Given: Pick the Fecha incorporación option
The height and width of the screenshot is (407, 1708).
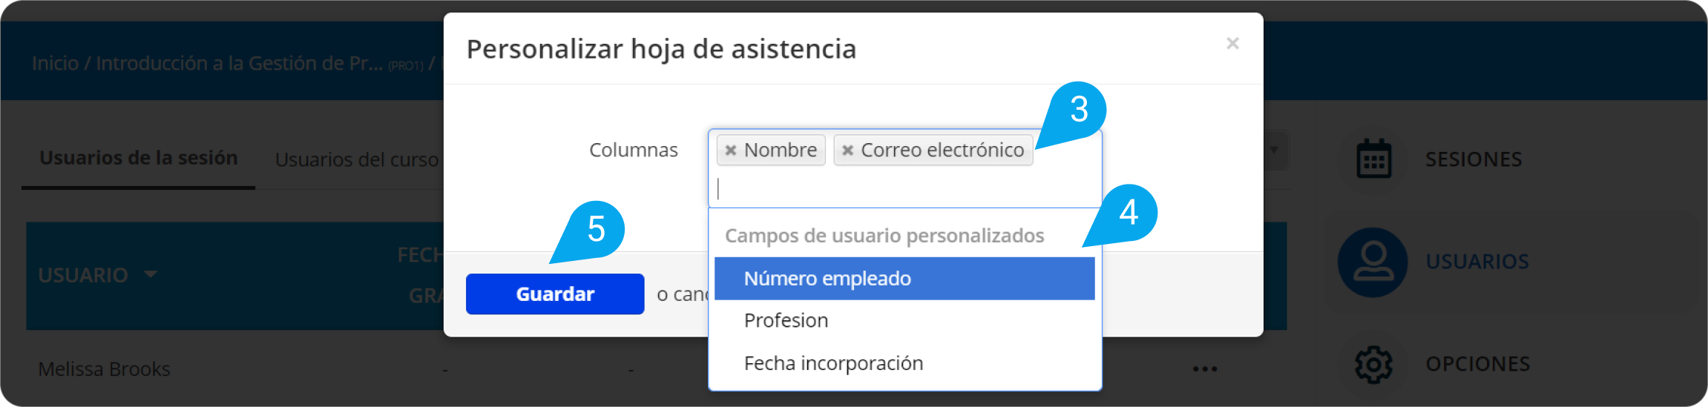Looking at the screenshot, I should (904, 363).
